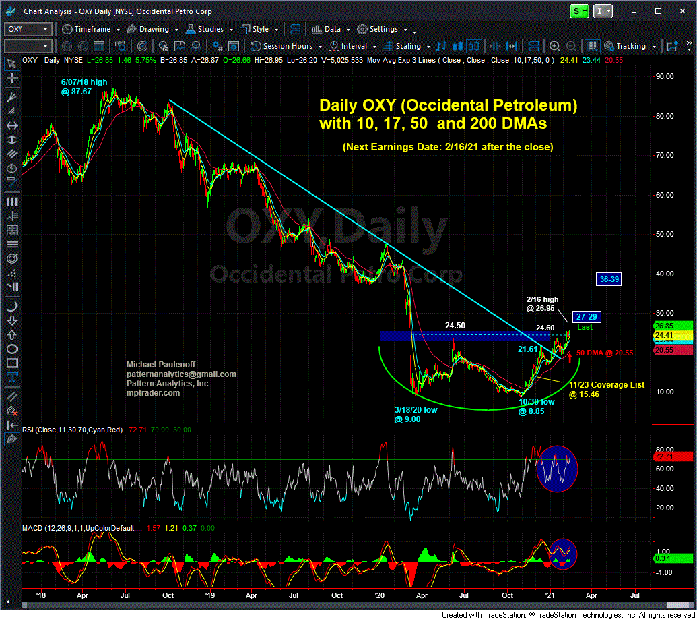Click the zoom out magnifier
The image size is (697, 619).
pyautogui.click(x=571, y=46)
